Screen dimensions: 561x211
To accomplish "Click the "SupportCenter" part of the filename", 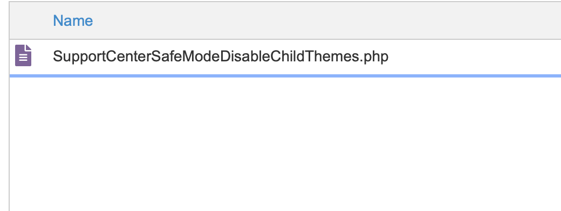I will [x=101, y=57].
